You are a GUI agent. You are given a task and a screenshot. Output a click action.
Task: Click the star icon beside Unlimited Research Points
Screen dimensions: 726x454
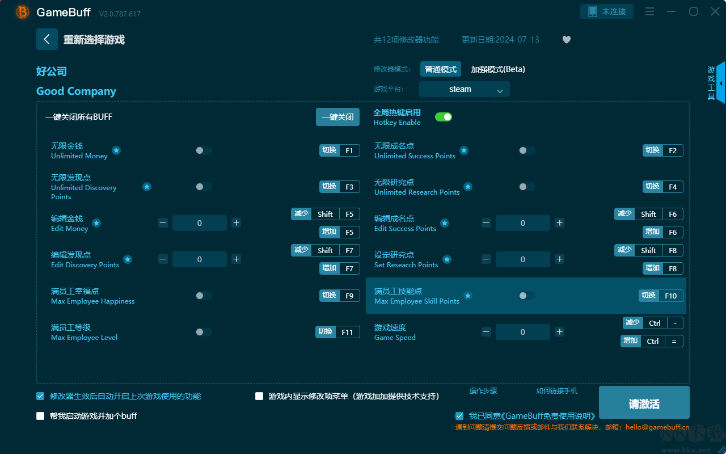coord(468,187)
